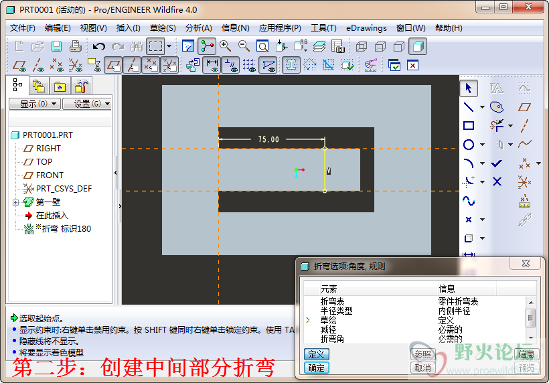Collapse the navigator panel arrow
The height and width of the screenshot is (383, 549).
point(116,173)
